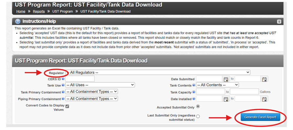
Task: Focus Tank Capacity minimum gallons field
Action: [x=211, y=92]
